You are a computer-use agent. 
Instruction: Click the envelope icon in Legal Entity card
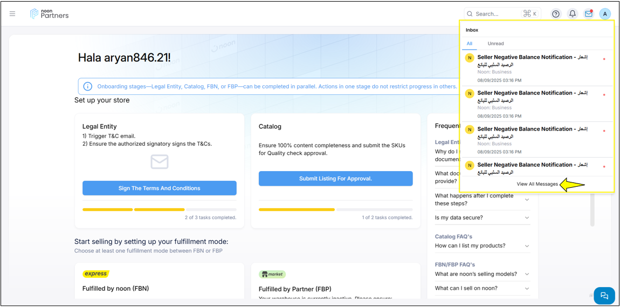[160, 162]
